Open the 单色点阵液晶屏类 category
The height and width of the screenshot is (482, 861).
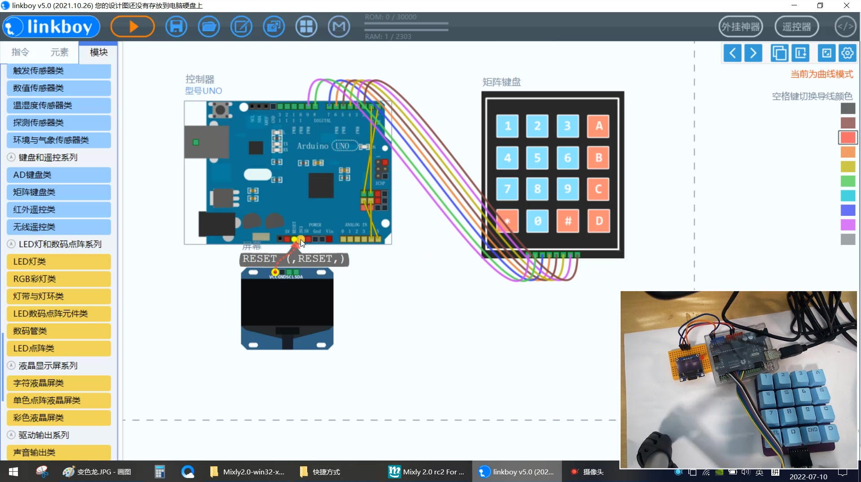pyautogui.click(x=59, y=400)
